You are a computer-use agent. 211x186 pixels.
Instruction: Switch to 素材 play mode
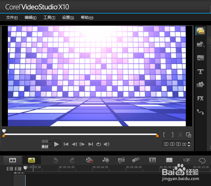(45, 147)
